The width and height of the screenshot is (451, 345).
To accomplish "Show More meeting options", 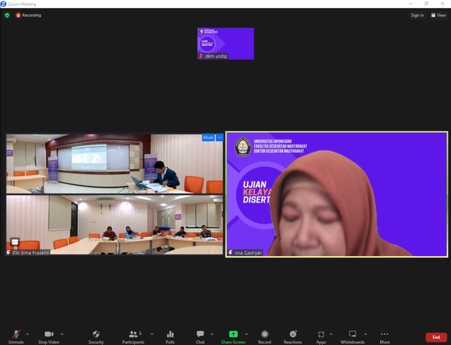I will click(384, 337).
